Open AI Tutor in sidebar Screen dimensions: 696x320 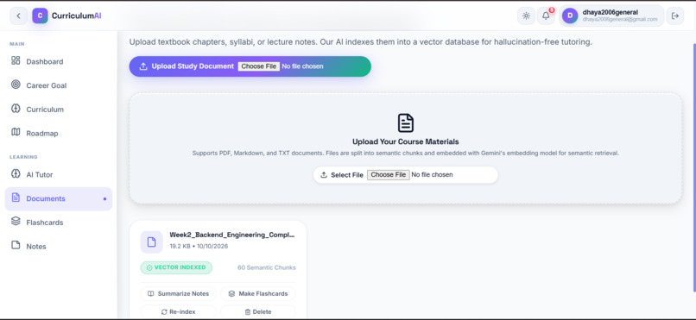(59, 174)
